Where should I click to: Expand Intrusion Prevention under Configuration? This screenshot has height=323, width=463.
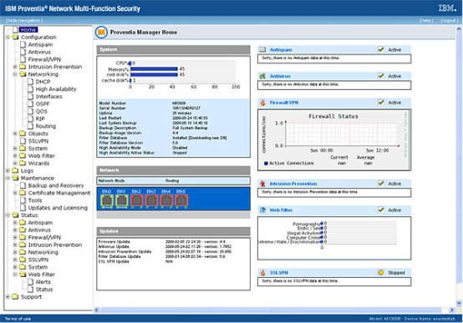pos(15,67)
